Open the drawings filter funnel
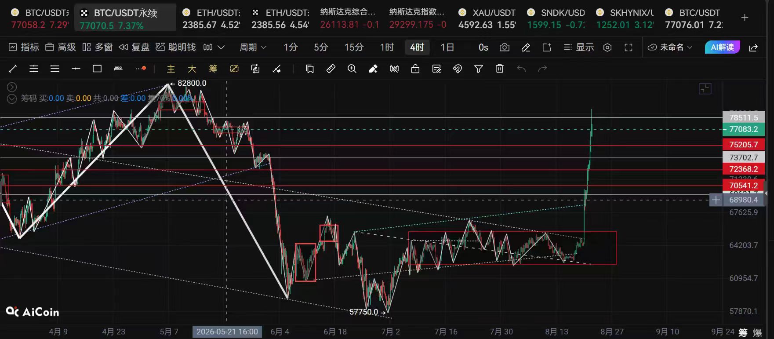Viewport: 774px width, 339px height. tap(479, 69)
